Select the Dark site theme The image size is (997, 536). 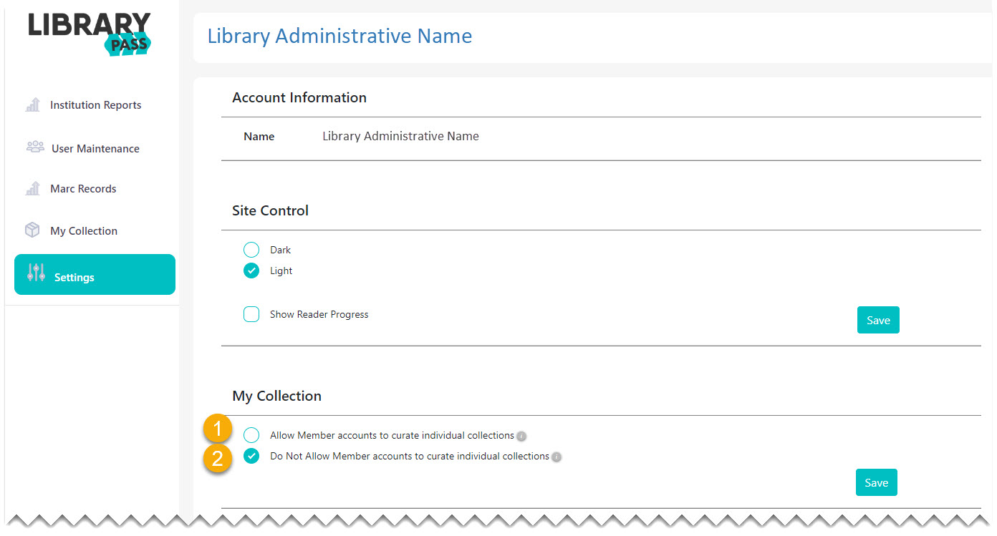[x=251, y=250]
